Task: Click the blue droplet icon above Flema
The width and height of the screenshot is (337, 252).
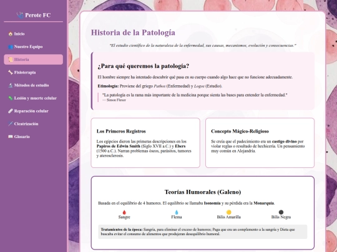Action: point(177,212)
